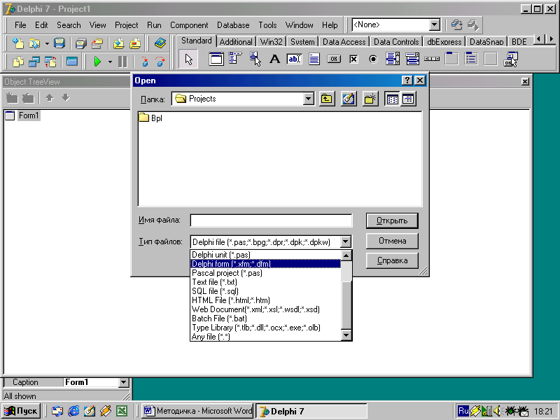Open the File menu
Image resolution: width=560 pixels, height=420 pixels.
[20, 25]
